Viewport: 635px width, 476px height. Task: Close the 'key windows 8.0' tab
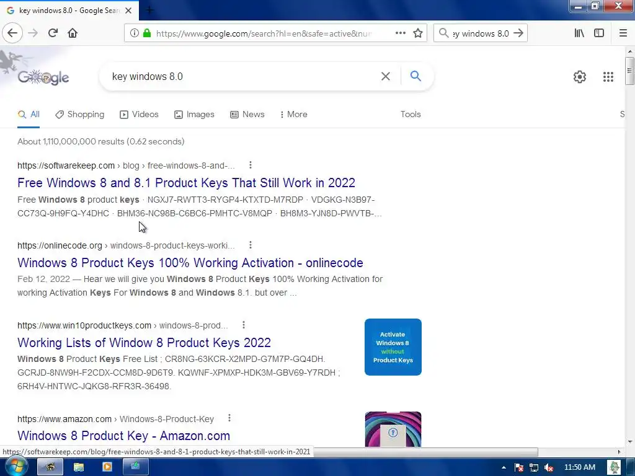click(128, 11)
